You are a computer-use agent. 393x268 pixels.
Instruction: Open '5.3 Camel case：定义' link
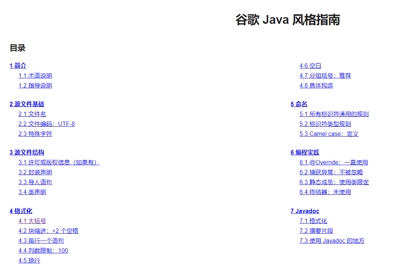pos(329,134)
